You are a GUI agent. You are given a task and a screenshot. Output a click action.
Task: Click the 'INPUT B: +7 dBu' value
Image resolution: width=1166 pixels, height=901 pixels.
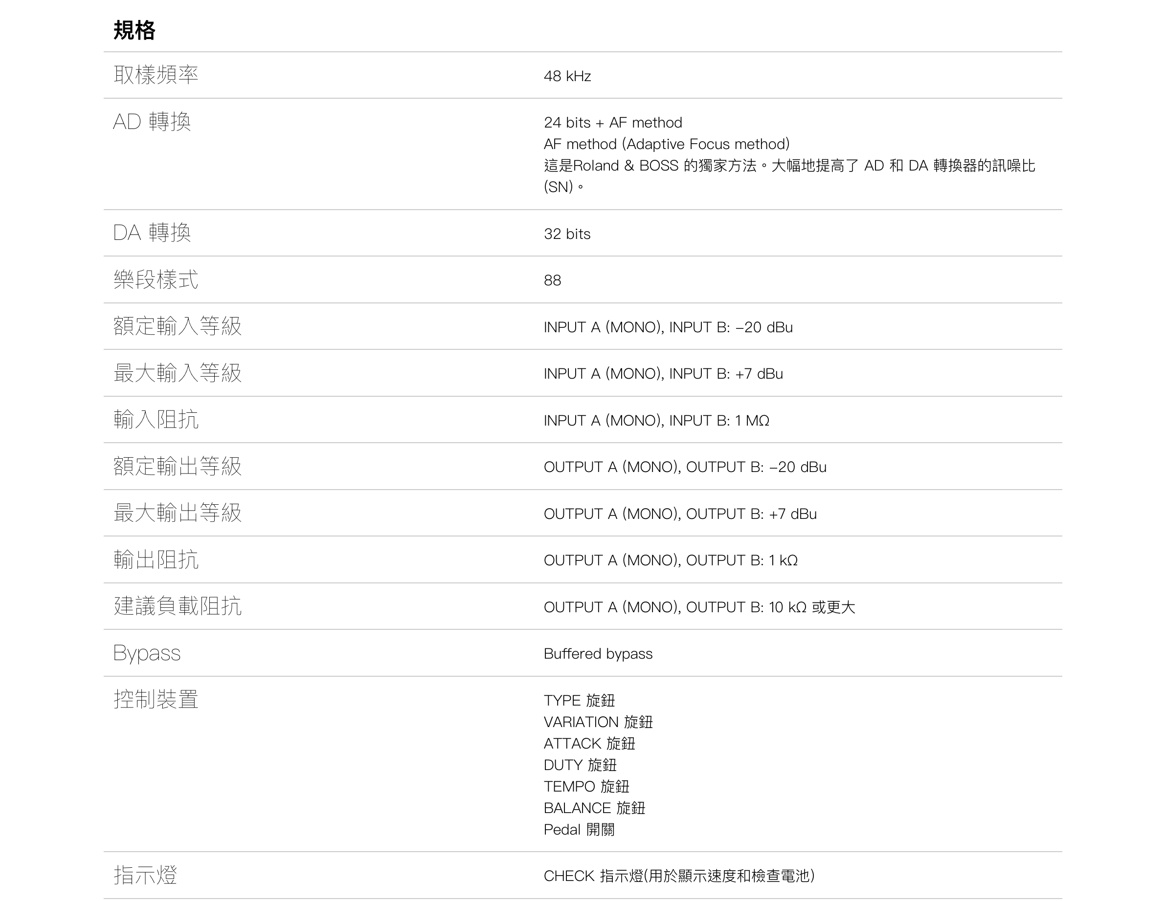tap(726, 374)
